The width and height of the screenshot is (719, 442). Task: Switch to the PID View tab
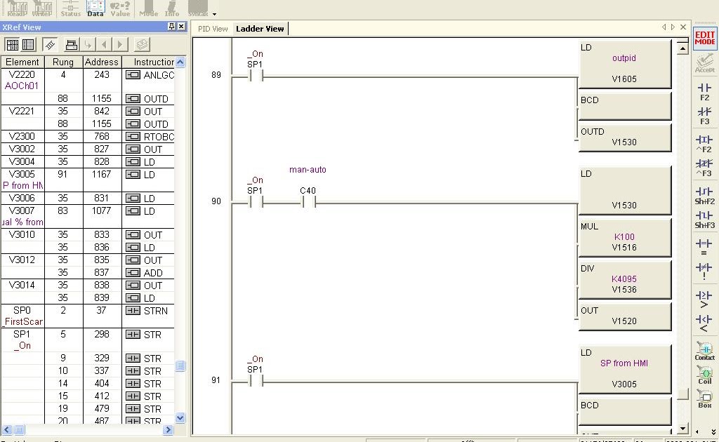pyautogui.click(x=213, y=29)
